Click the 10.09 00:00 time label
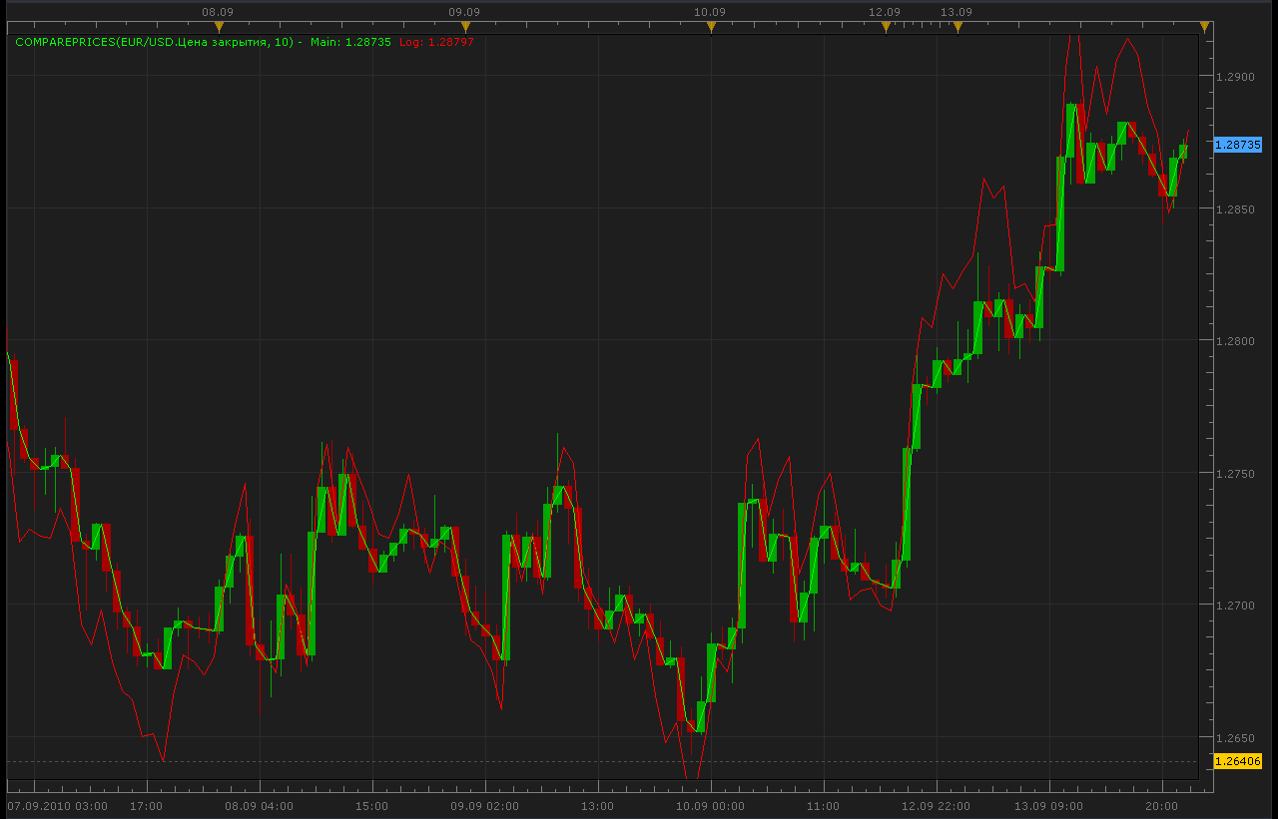The height and width of the screenshot is (819, 1278). [710, 805]
